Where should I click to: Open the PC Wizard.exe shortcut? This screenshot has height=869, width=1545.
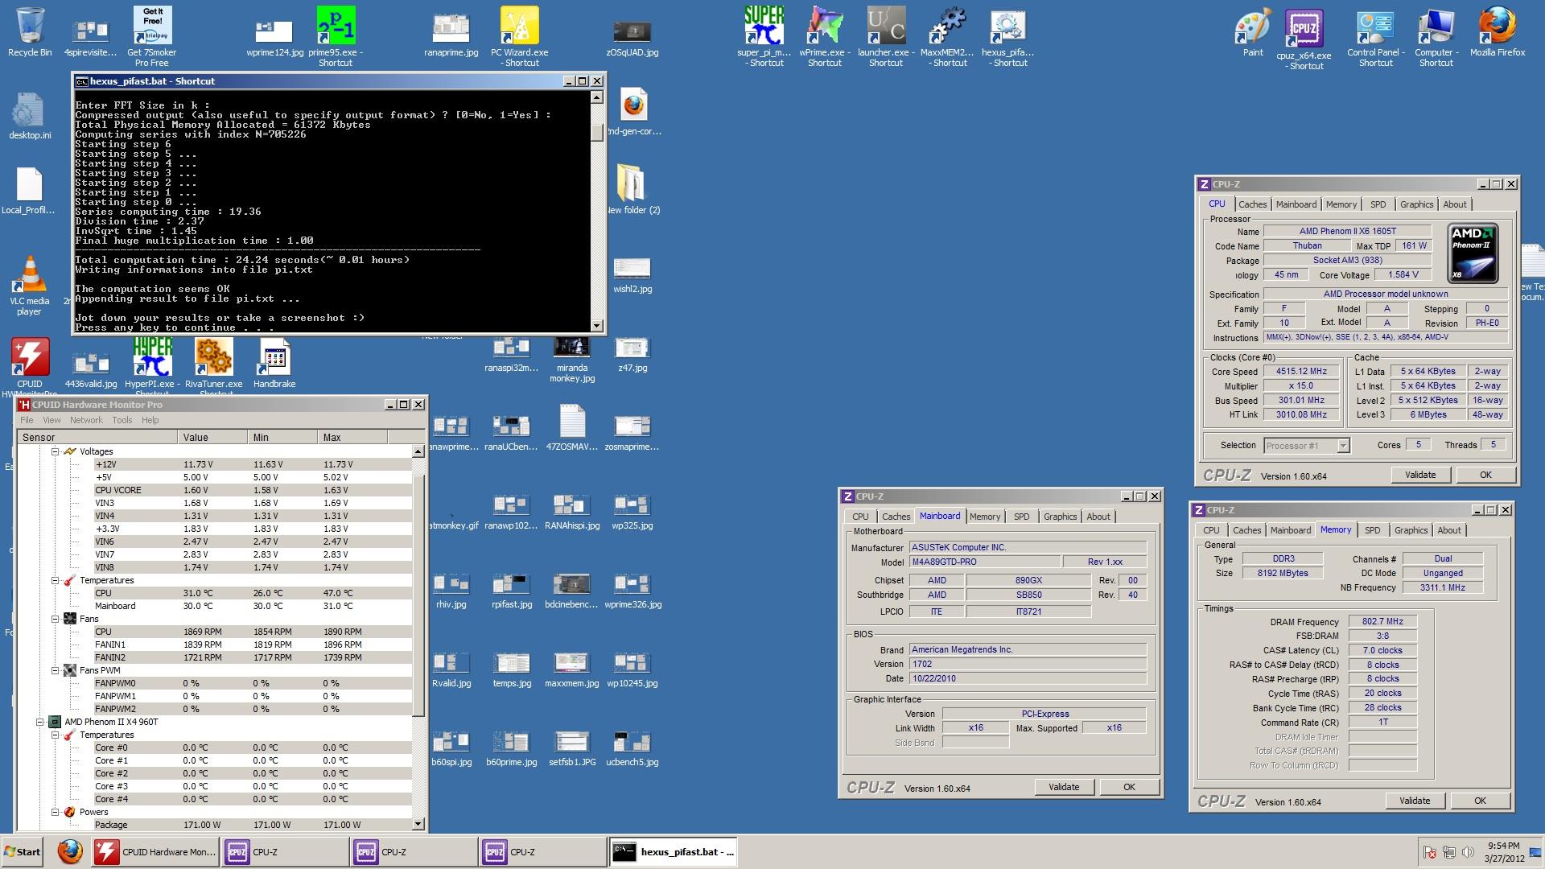point(520,37)
